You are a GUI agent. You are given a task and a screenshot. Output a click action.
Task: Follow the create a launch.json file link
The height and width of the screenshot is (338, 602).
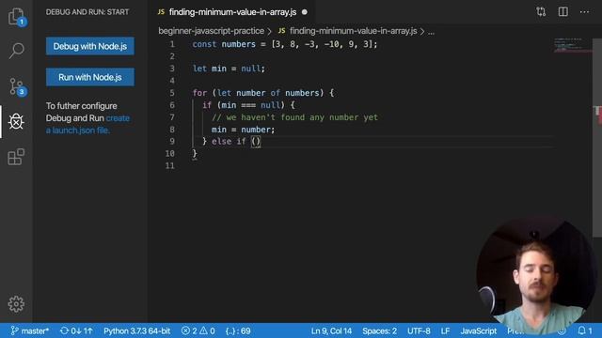point(87,124)
